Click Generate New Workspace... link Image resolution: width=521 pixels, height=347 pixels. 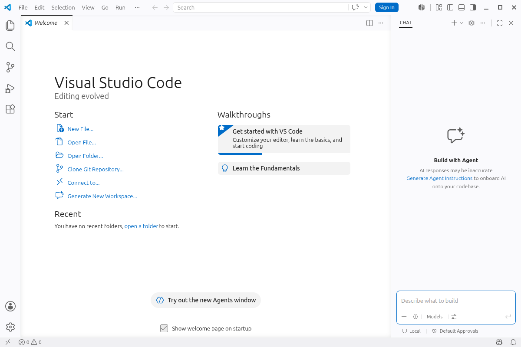[102, 196]
